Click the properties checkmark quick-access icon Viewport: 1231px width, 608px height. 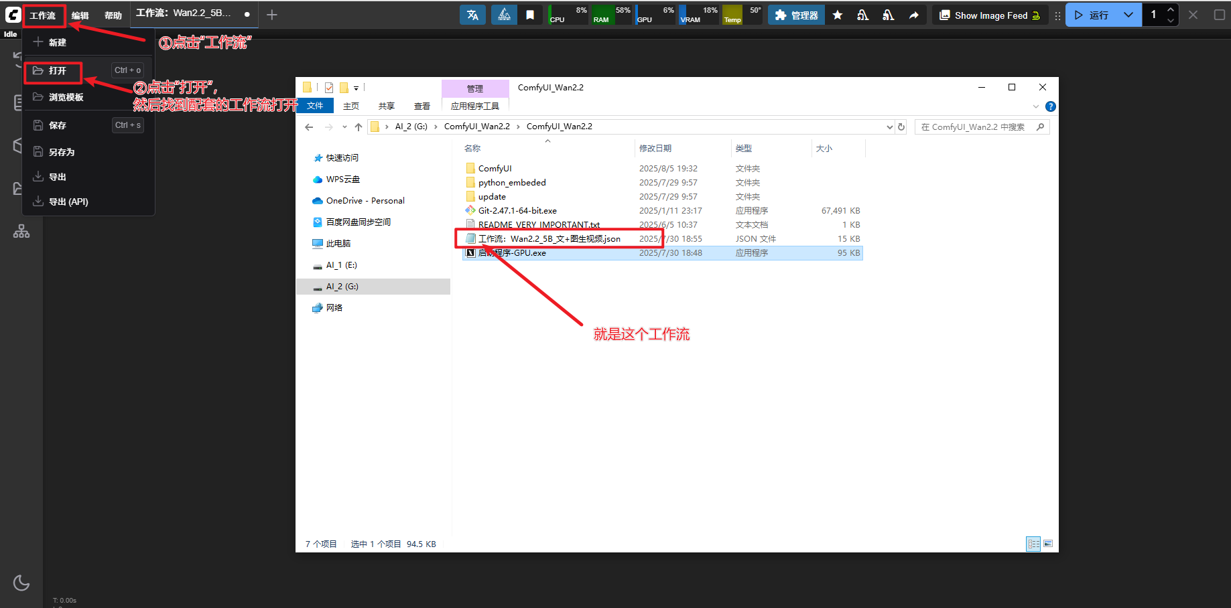point(329,88)
